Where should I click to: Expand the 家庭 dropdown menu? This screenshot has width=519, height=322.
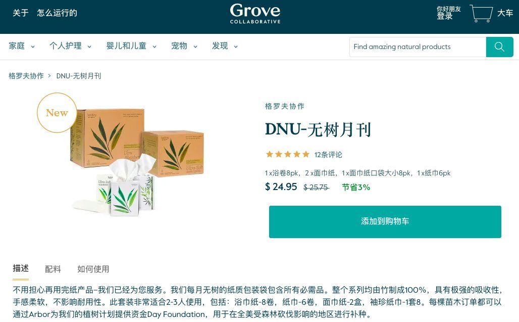22,46
